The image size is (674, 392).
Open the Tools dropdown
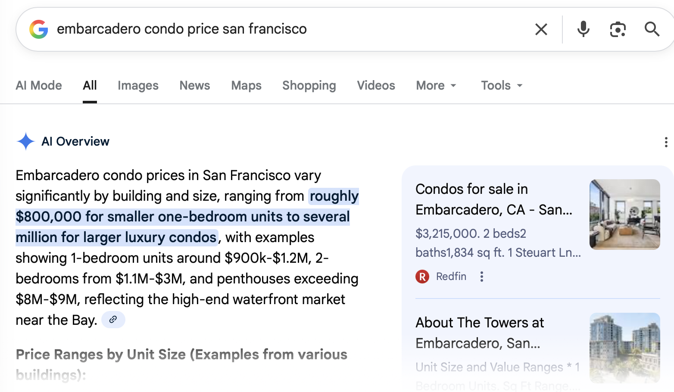coord(502,85)
